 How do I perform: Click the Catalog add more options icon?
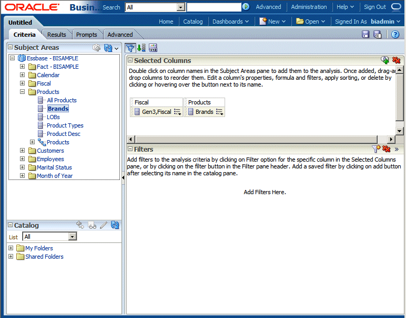(80, 225)
